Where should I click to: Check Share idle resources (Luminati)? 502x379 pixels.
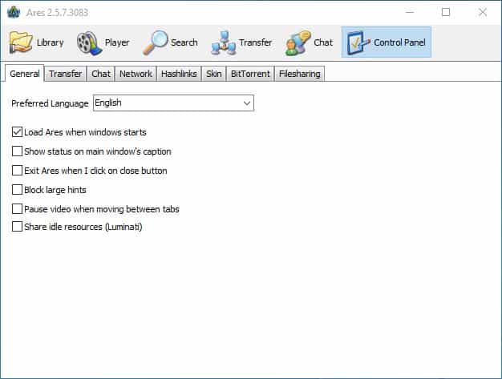click(17, 227)
